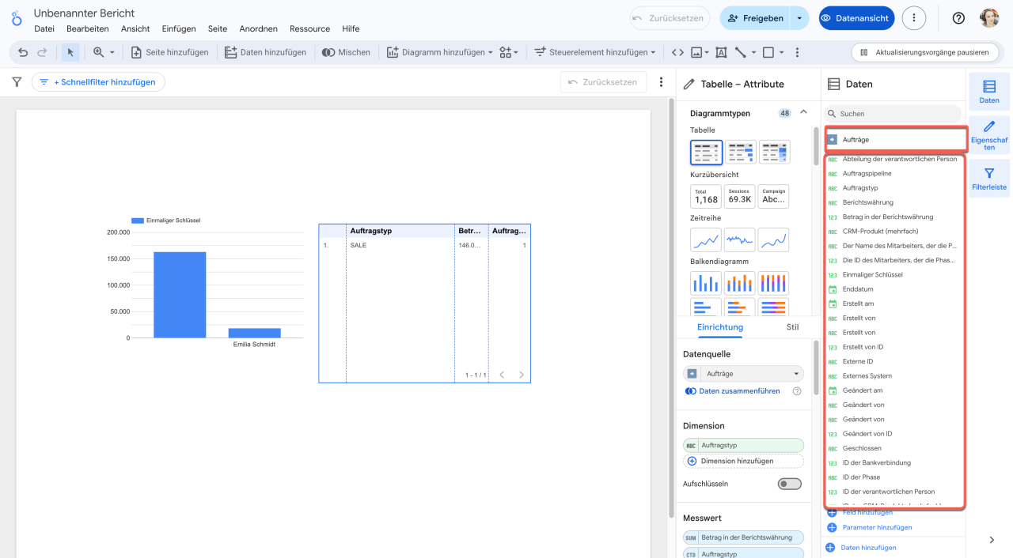Screen dimensions: 1013x558
Task: Choose the table with heatmap chart type
Action: coord(774,152)
